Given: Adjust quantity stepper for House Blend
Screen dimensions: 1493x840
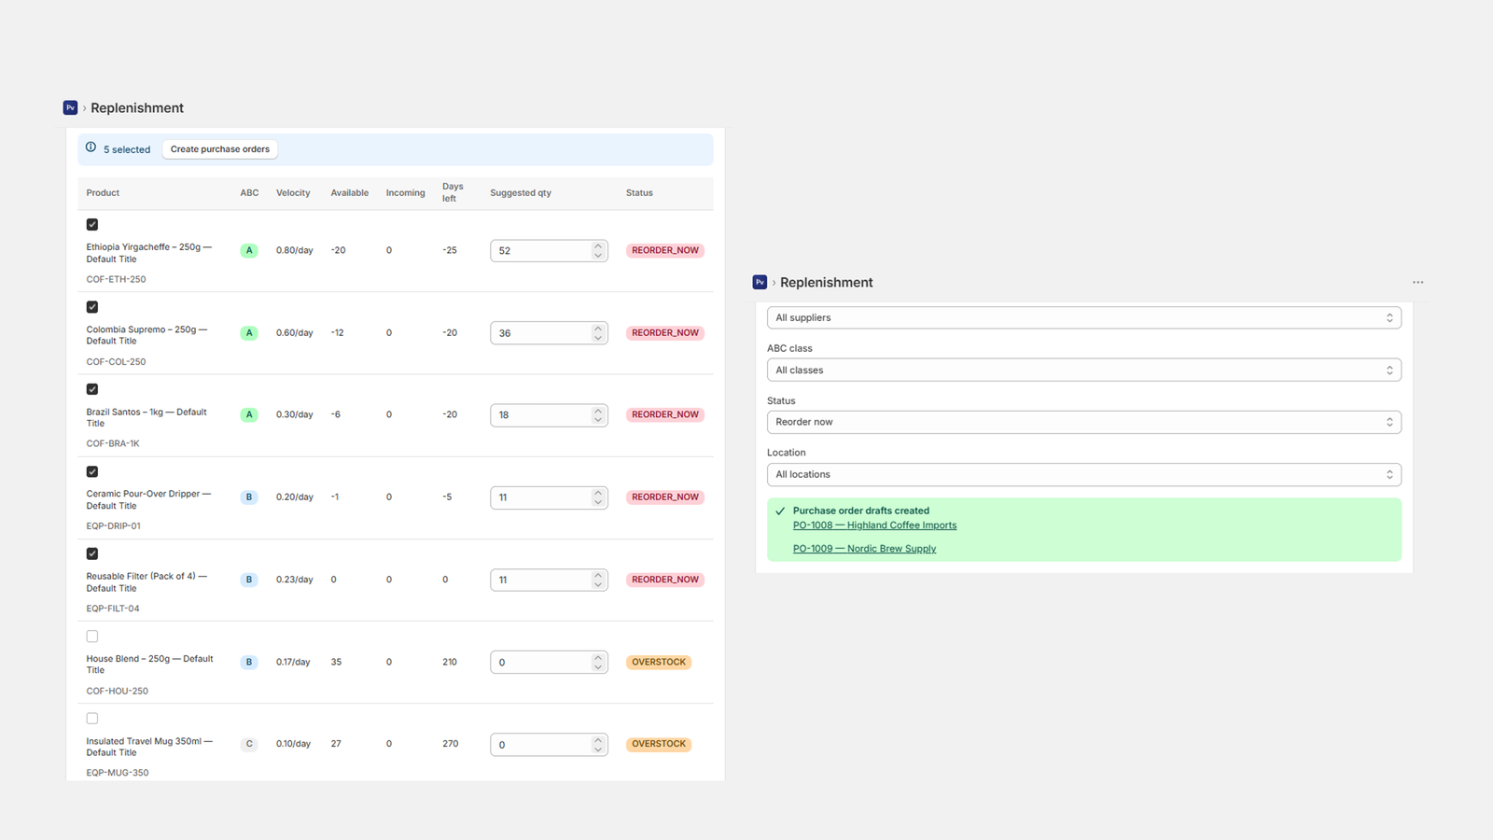Looking at the screenshot, I should (598, 662).
